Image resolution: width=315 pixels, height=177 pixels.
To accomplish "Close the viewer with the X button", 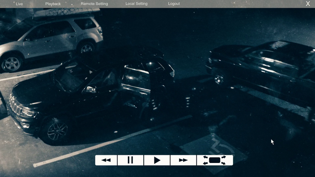I will [x=308, y=4].
